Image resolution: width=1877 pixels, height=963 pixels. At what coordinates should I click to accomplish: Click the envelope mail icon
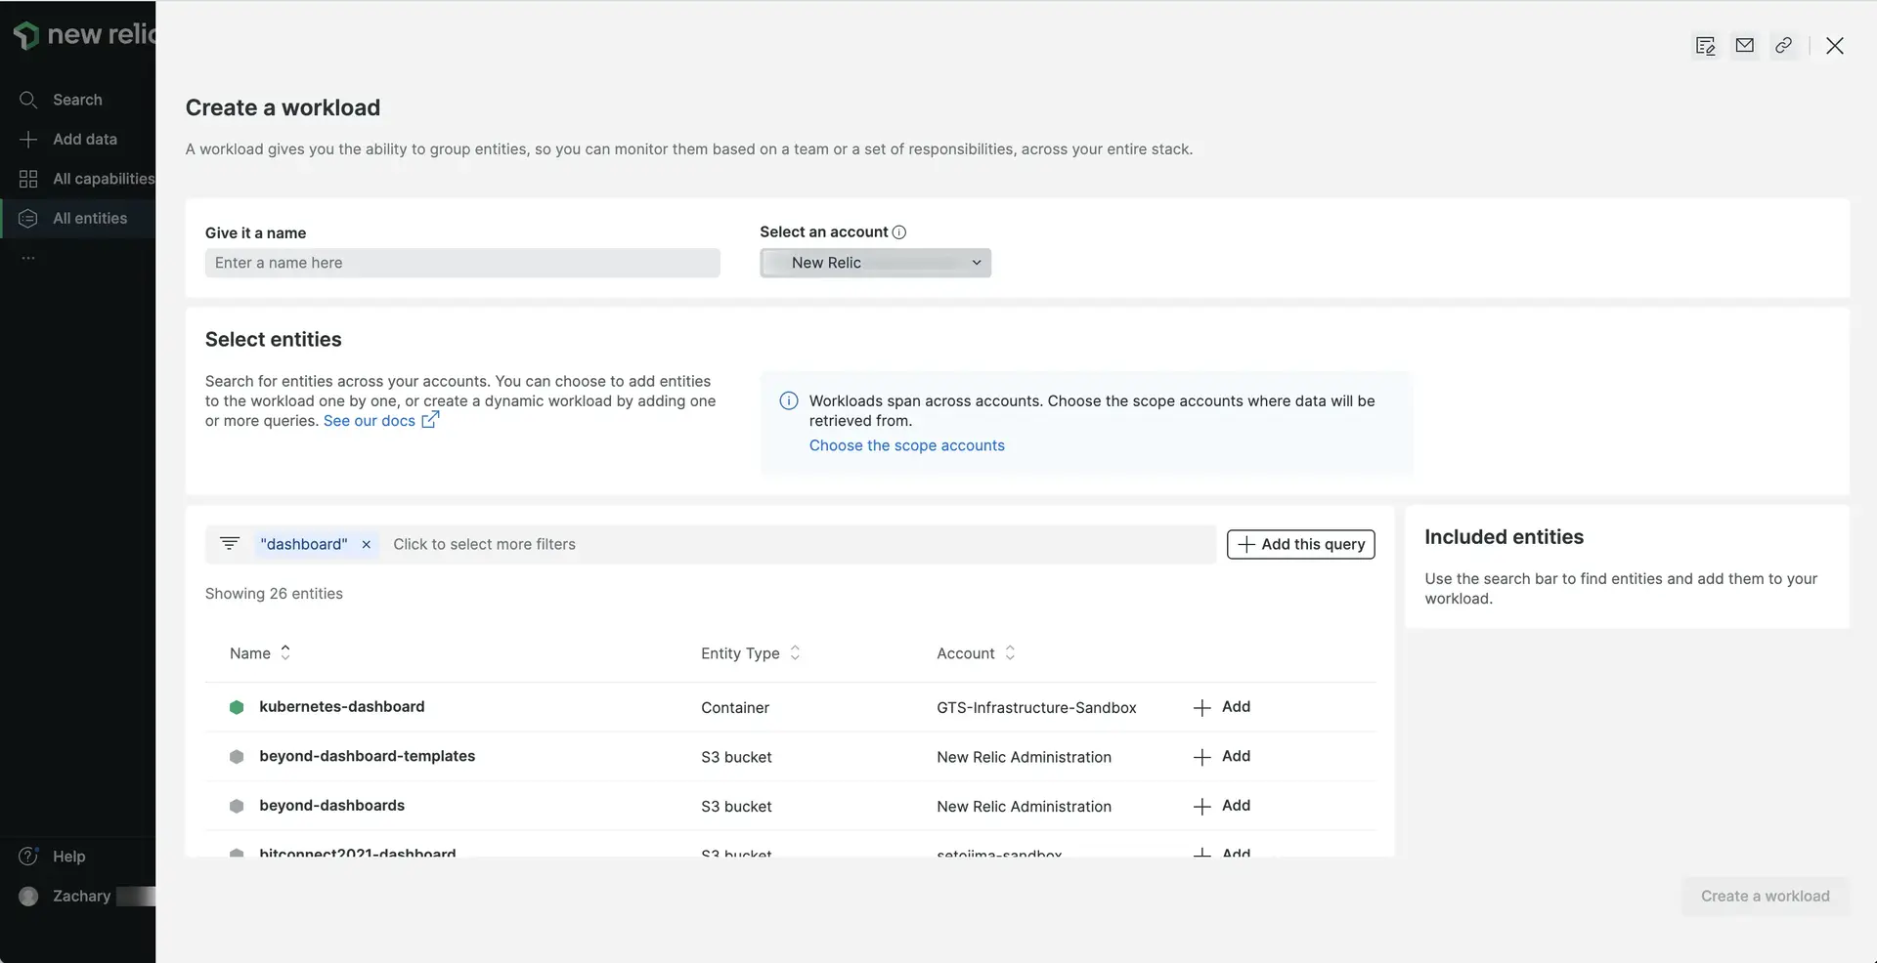pos(1745,46)
